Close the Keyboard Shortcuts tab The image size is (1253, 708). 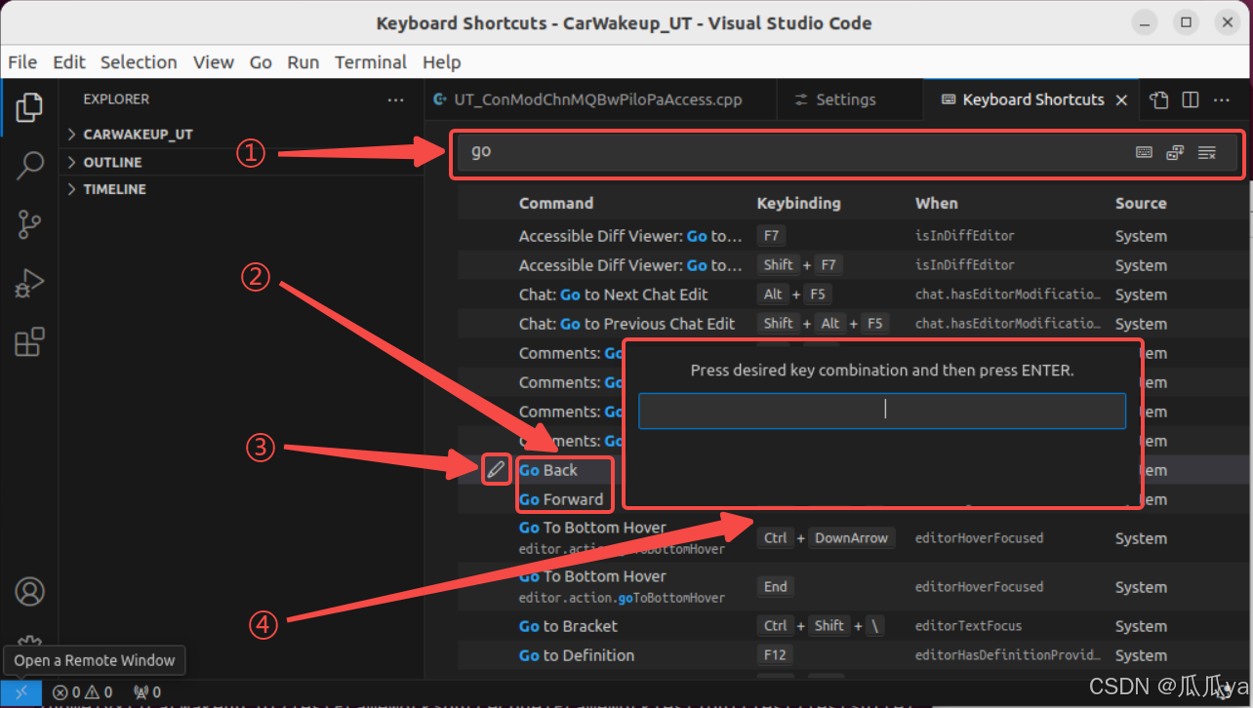(x=1121, y=99)
